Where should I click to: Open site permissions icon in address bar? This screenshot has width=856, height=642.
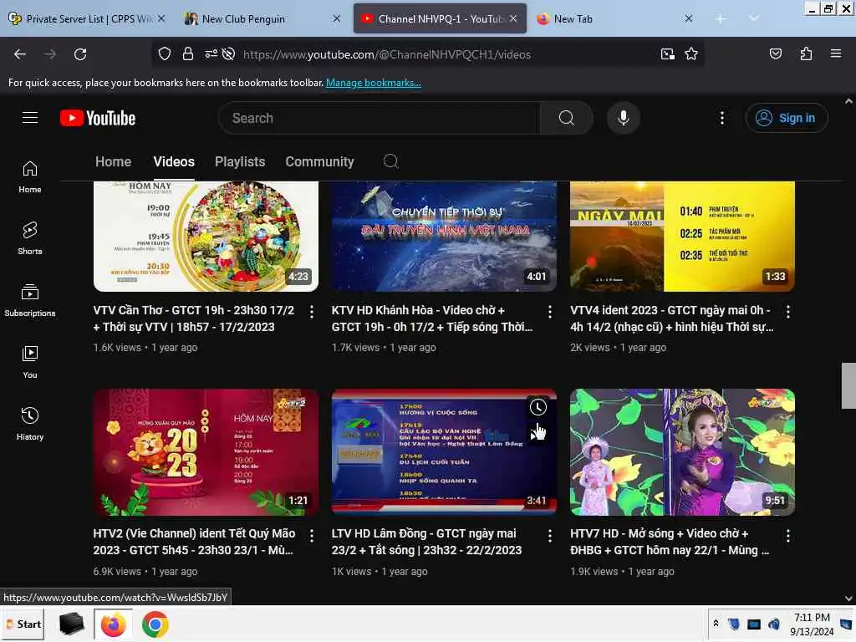tap(211, 54)
